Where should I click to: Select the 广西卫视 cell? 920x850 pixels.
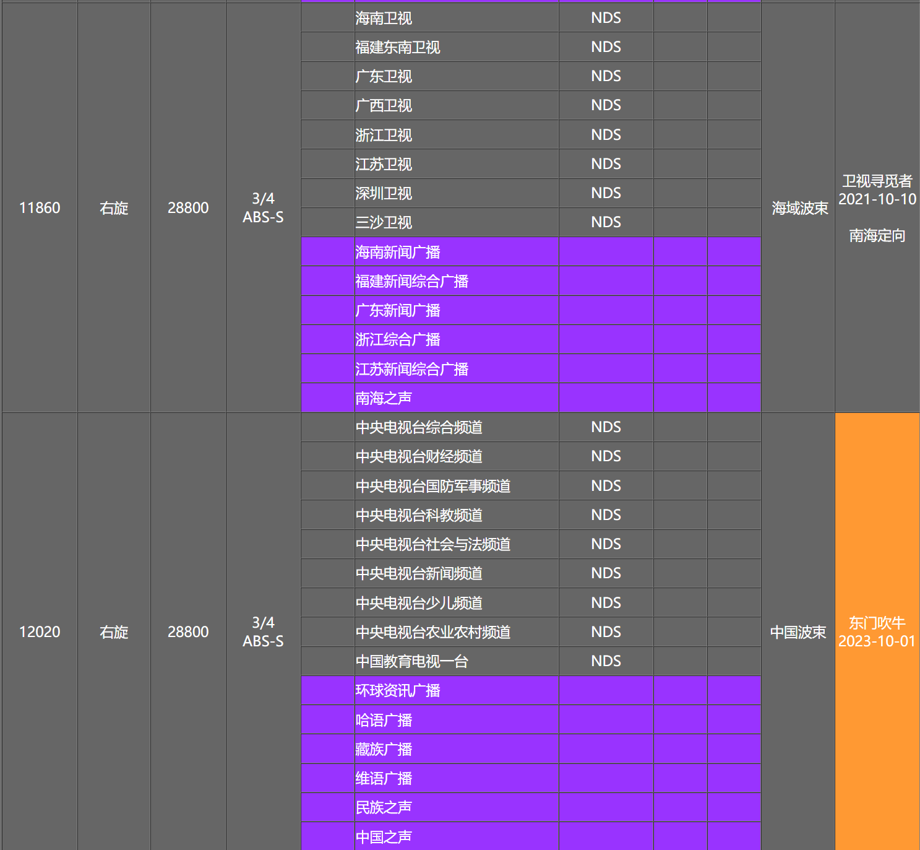coord(457,105)
